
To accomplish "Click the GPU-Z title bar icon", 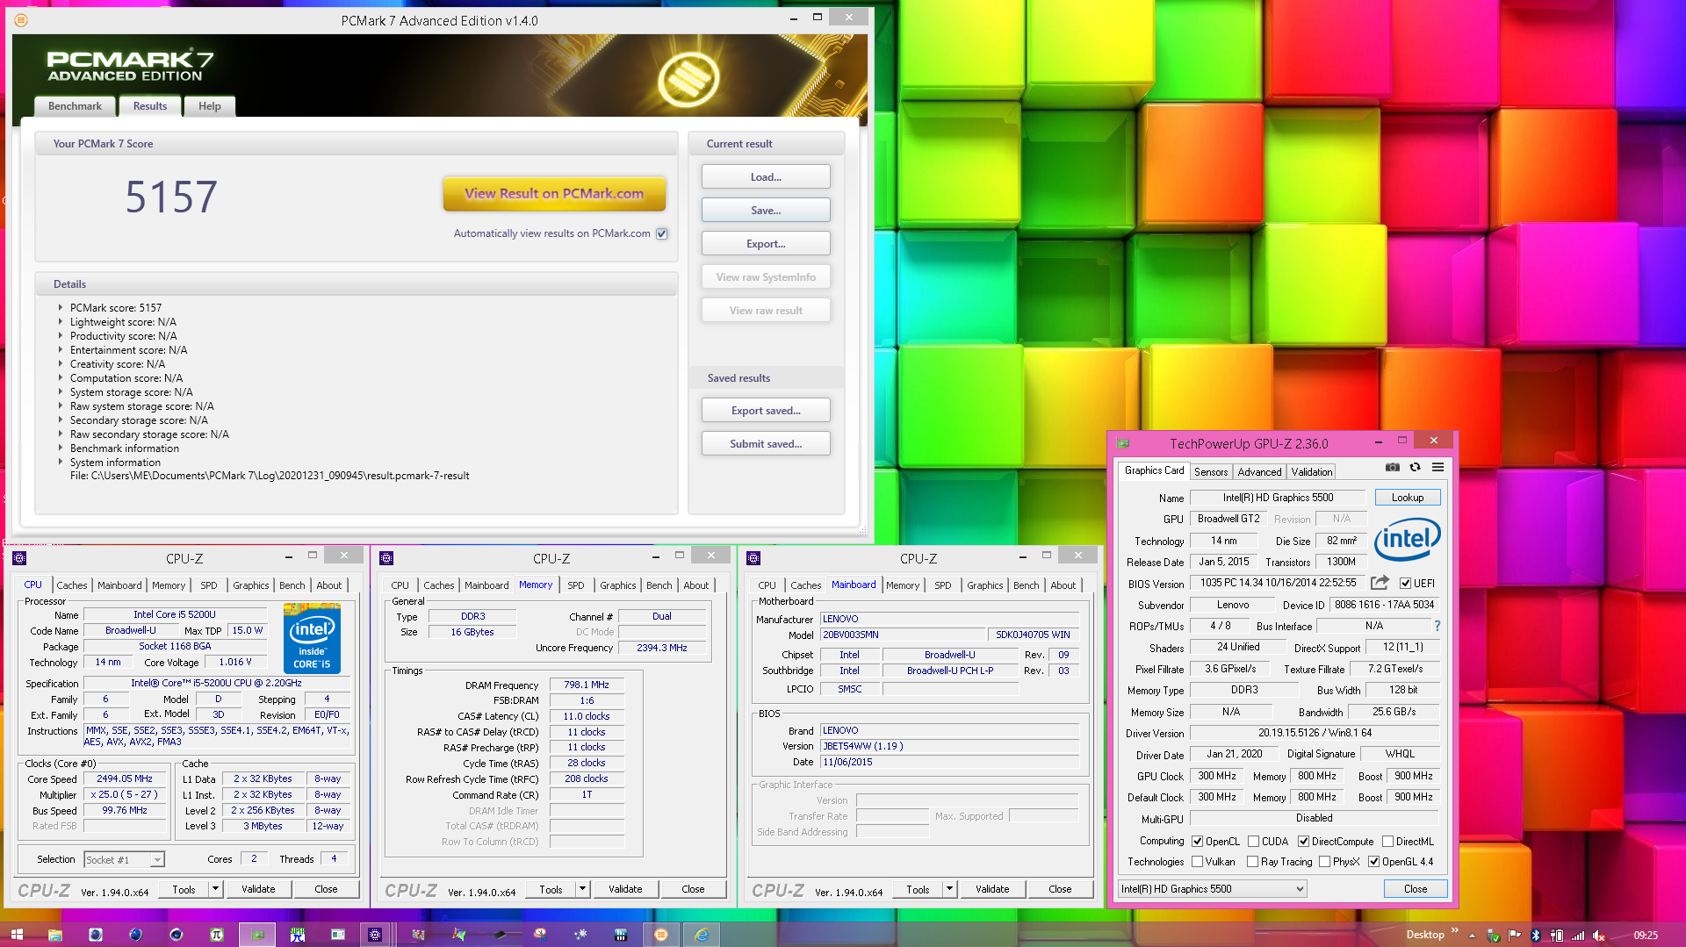I will [x=1123, y=443].
